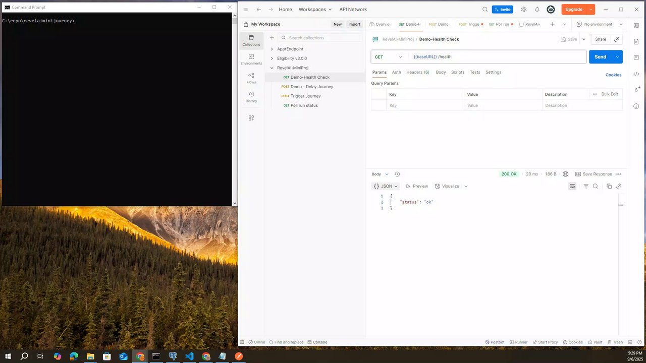Click the create new collection plus icon

(x=272, y=38)
